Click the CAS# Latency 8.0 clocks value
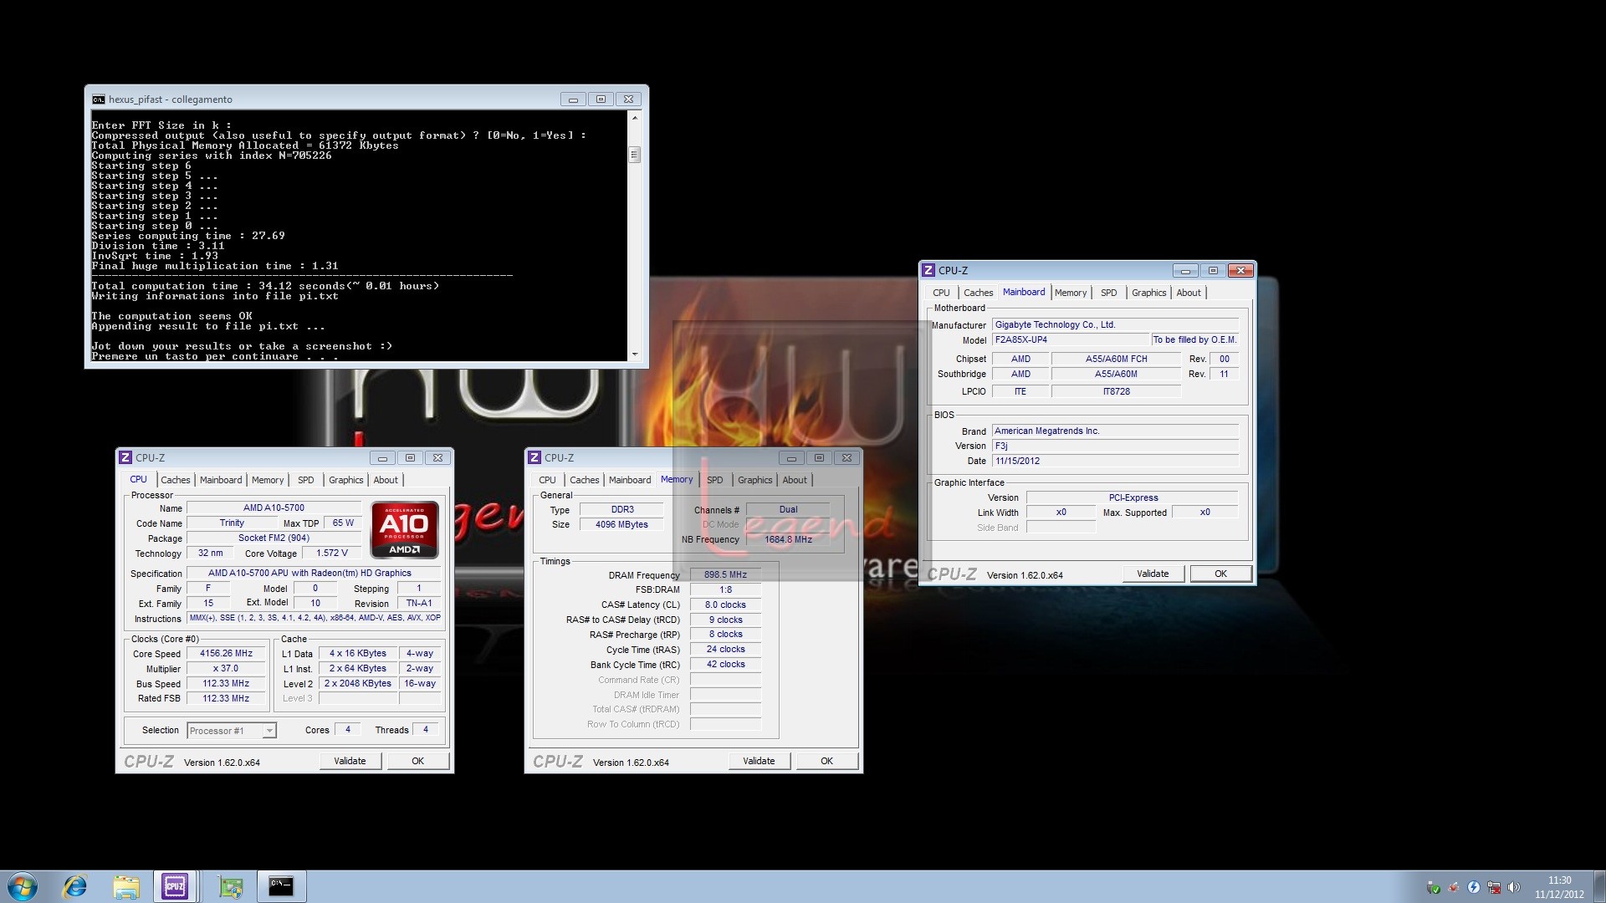This screenshot has height=903, width=1606. 726,605
